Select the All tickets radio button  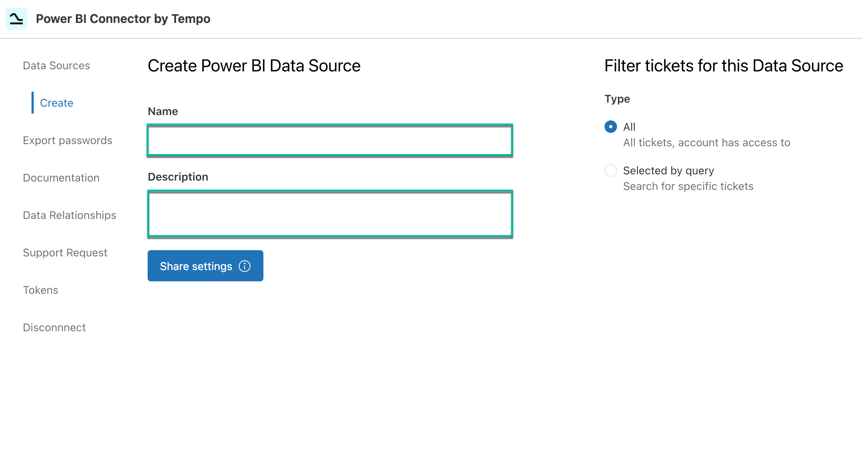click(610, 127)
